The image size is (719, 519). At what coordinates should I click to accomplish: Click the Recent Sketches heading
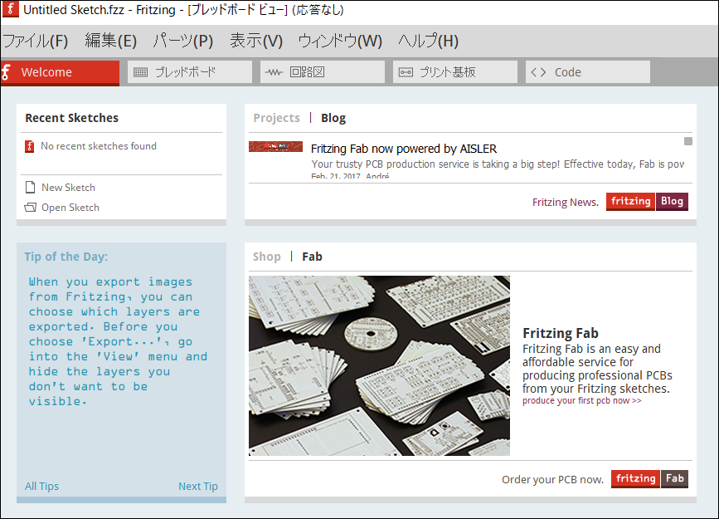click(x=71, y=118)
